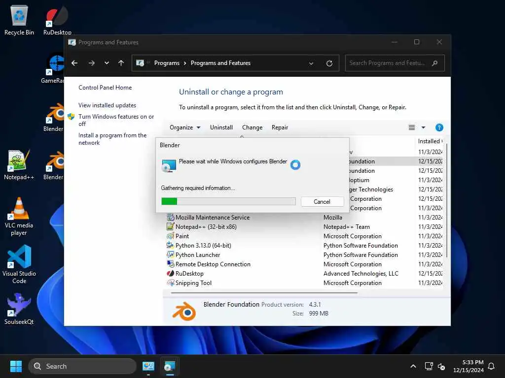Click the Notepad++ (32-bit x86) row icon
This screenshot has width=505, height=378.
coord(170,226)
